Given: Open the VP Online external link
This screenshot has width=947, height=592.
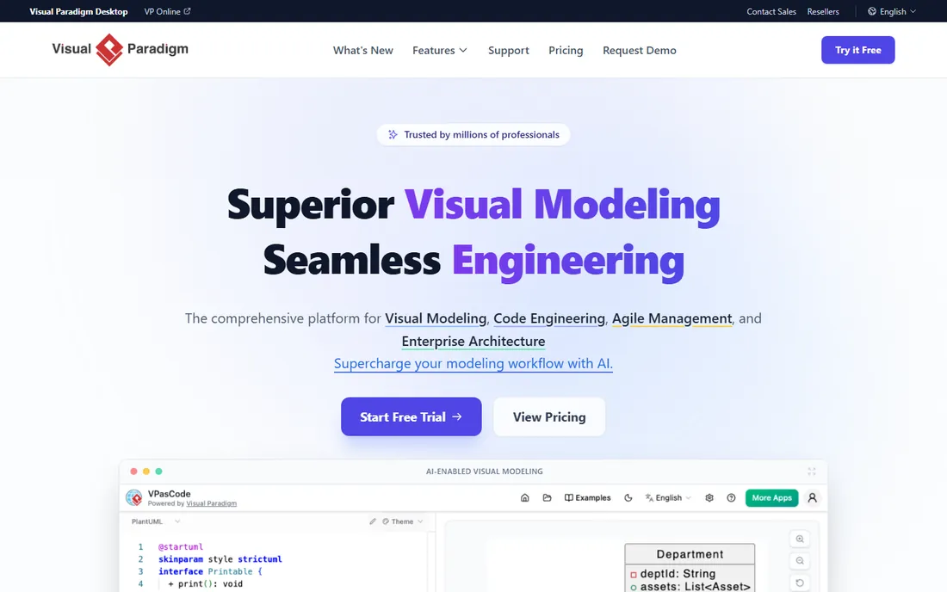Looking at the screenshot, I should (167, 11).
